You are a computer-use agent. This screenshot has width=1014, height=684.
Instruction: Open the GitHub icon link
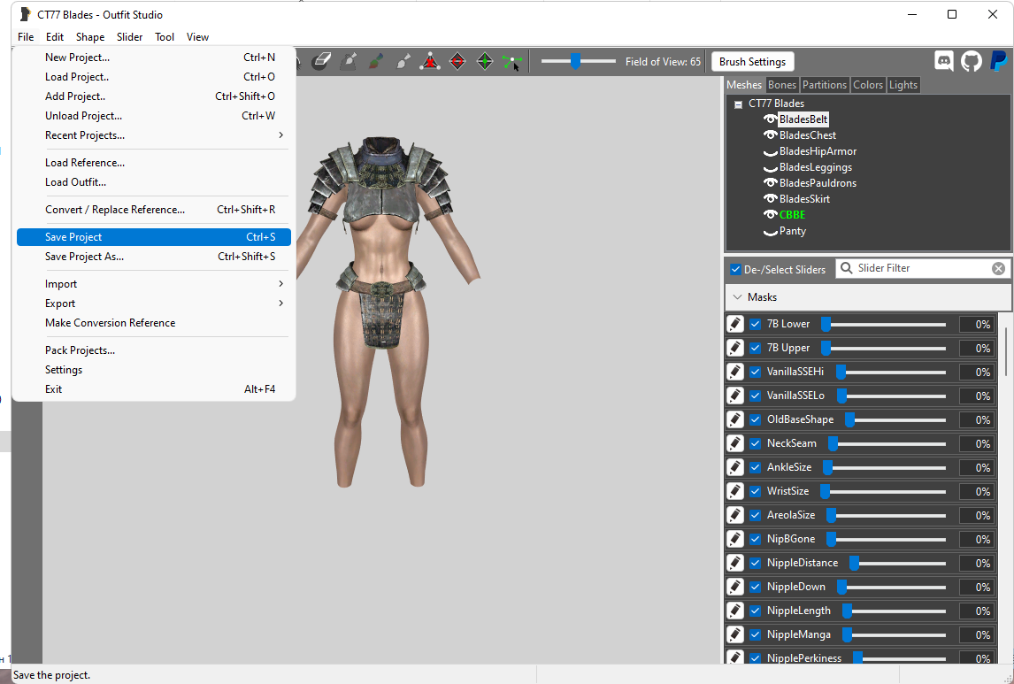[x=972, y=61]
